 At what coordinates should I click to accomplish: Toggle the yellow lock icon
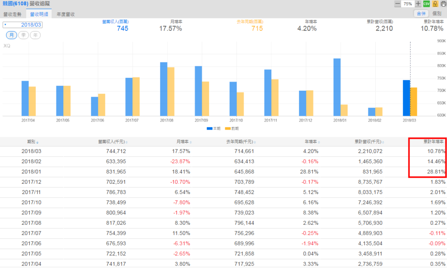click(x=435, y=3)
